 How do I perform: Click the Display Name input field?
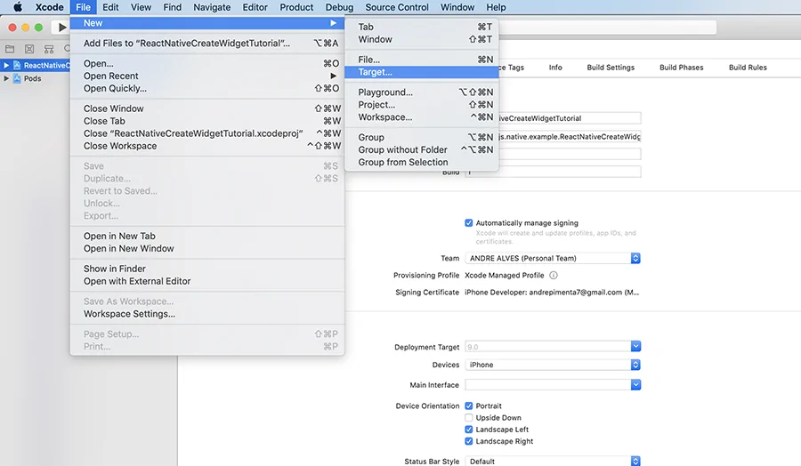pos(570,118)
